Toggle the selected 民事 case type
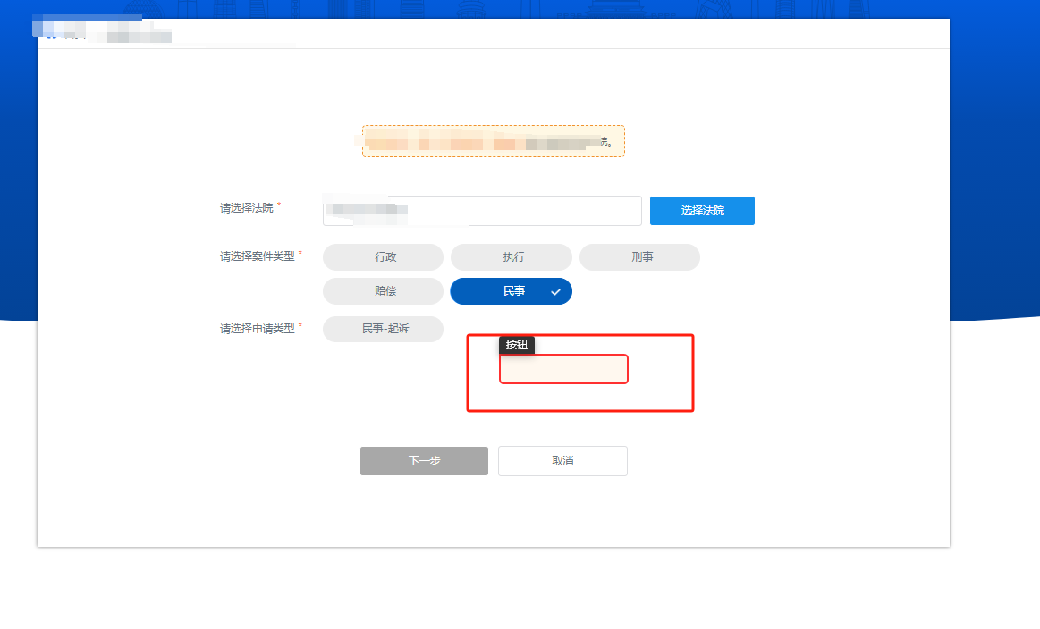The image size is (1040, 629). [x=512, y=291]
